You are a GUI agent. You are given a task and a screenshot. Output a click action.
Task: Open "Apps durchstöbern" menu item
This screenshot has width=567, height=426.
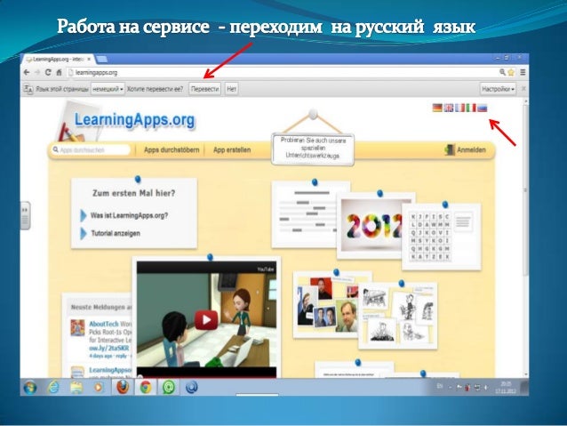point(172,149)
